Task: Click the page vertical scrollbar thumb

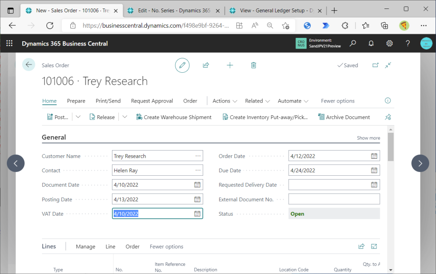Action: click(x=391, y=147)
